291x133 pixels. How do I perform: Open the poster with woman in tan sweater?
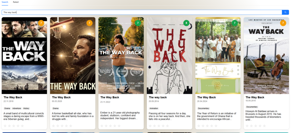[x=121, y=56]
